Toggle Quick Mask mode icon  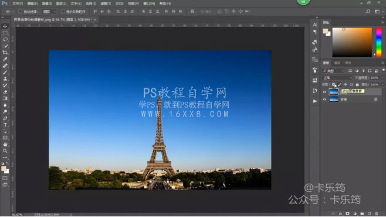5,178
